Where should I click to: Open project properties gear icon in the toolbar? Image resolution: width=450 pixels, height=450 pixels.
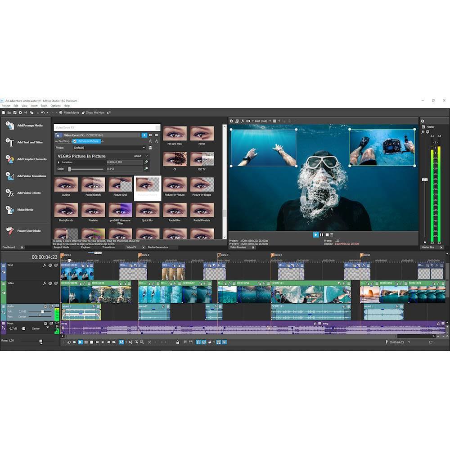coord(20,113)
